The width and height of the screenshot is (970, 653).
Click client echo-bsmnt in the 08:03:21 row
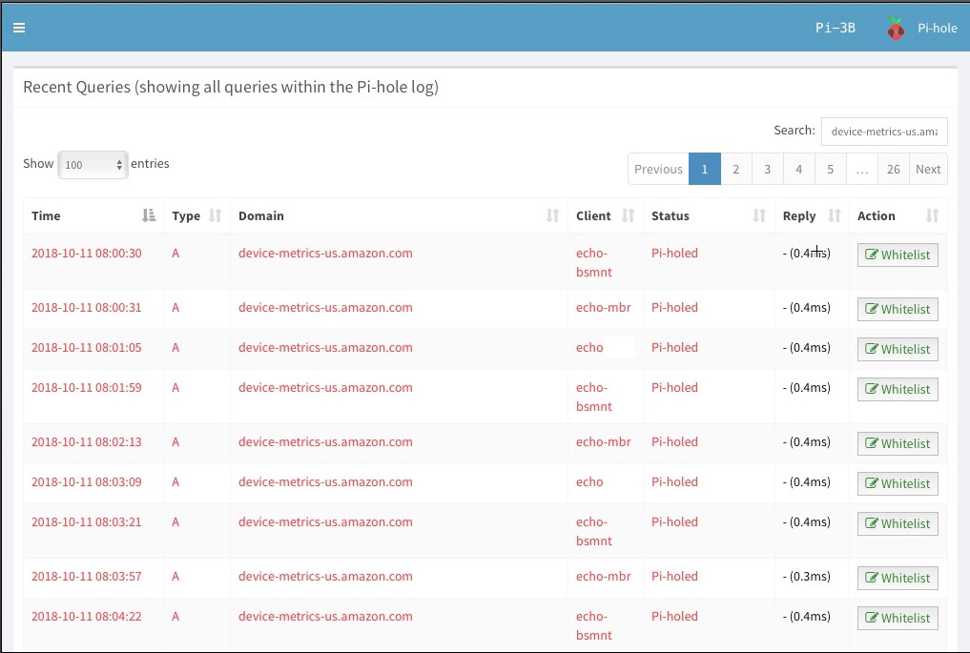(x=594, y=531)
